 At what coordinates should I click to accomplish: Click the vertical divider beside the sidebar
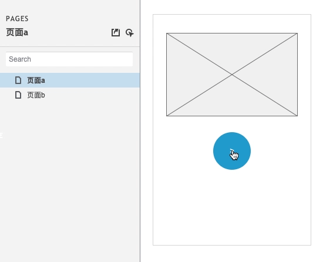click(140, 131)
